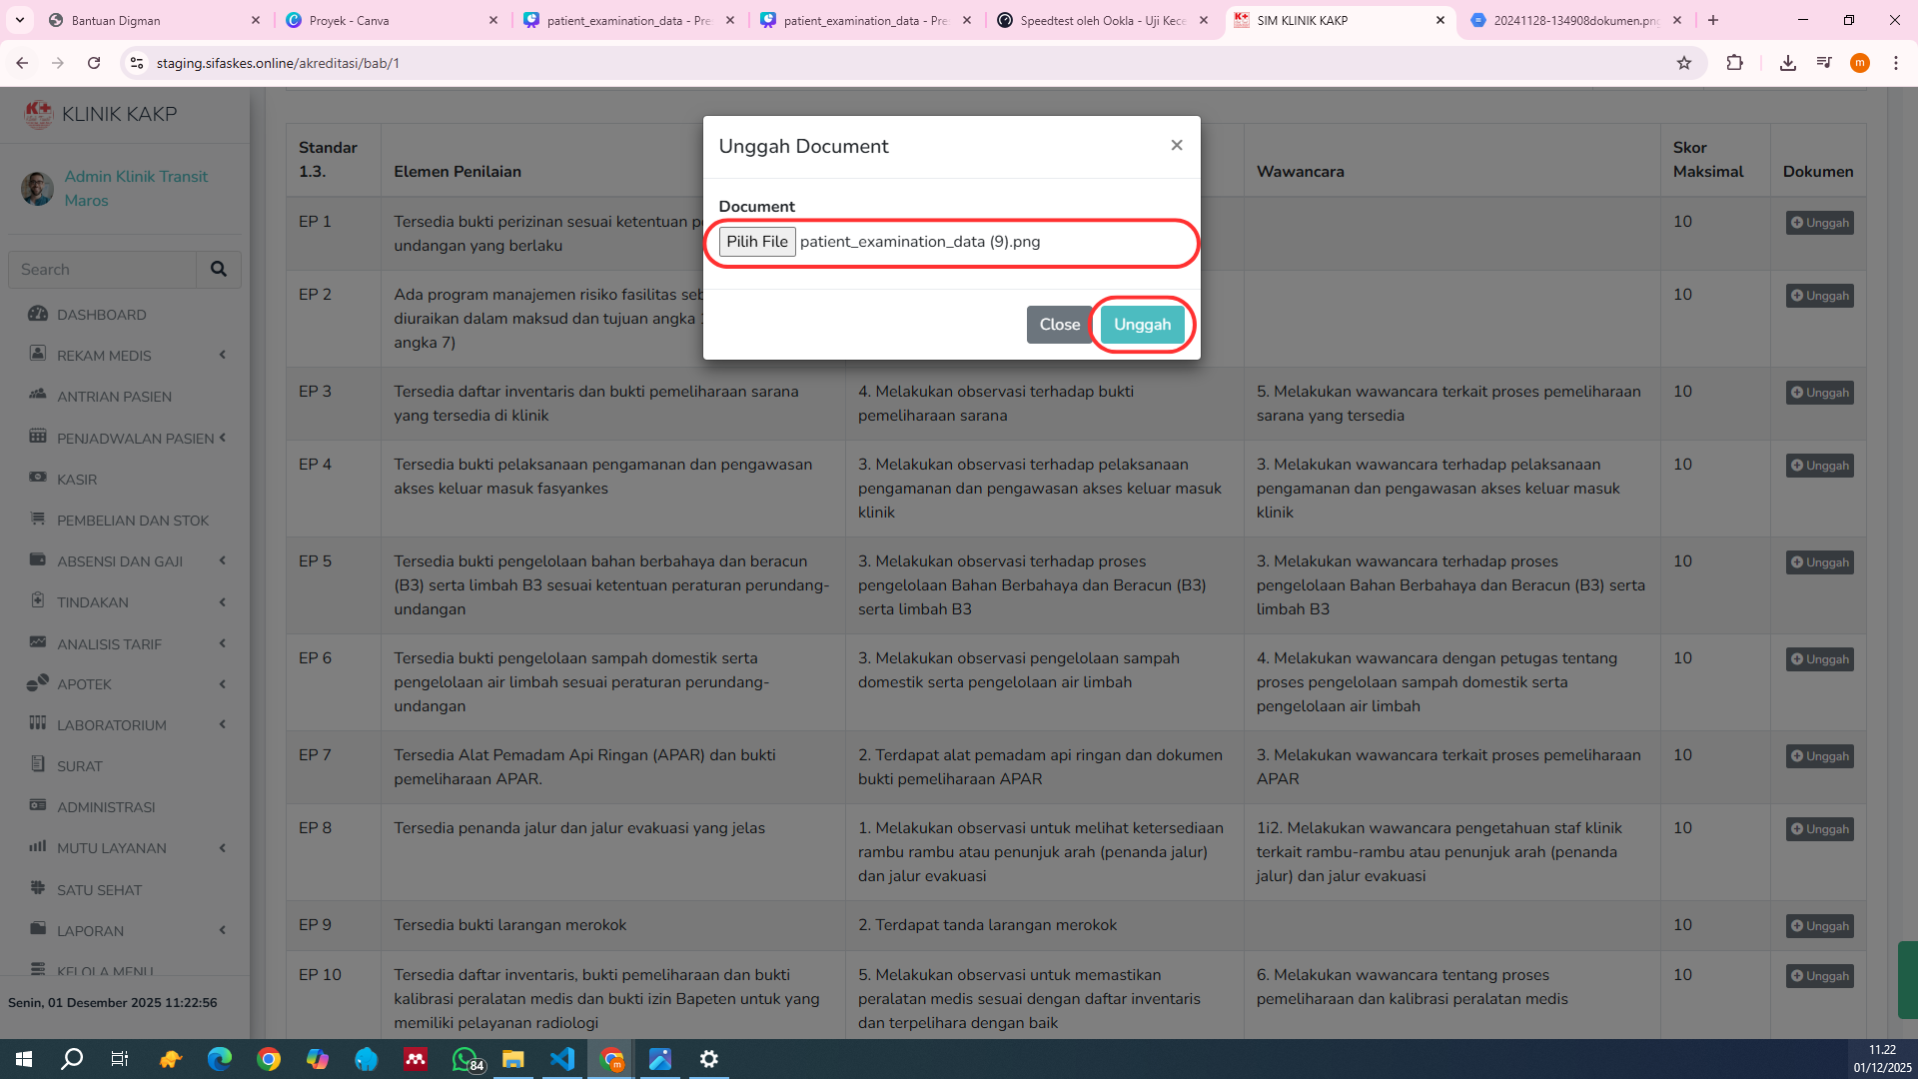Click Pilih File to choose a document
Viewport: 1918px width, 1079px height.
[756, 242]
